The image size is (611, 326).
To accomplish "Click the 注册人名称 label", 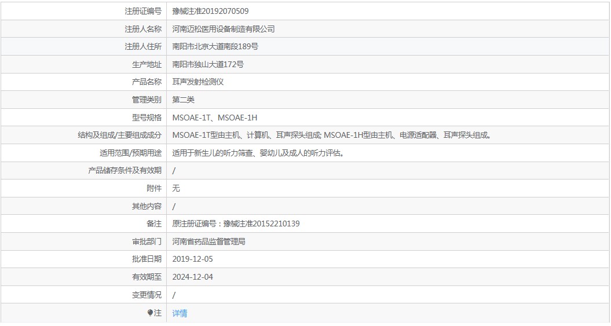I will (143, 29).
